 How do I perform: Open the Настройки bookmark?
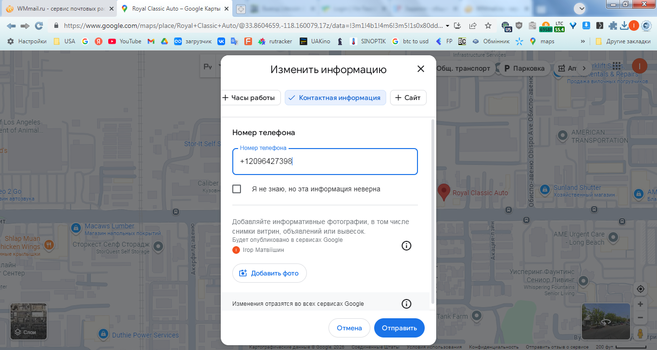27,41
